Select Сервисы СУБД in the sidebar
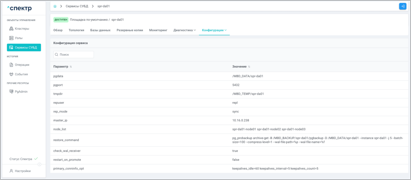411x180 pixels. 24,47
